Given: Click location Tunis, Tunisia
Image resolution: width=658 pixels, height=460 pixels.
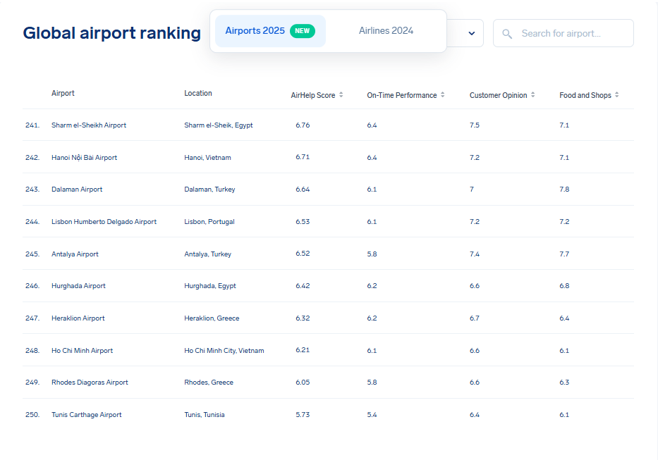Looking at the screenshot, I should click(x=205, y=414).
